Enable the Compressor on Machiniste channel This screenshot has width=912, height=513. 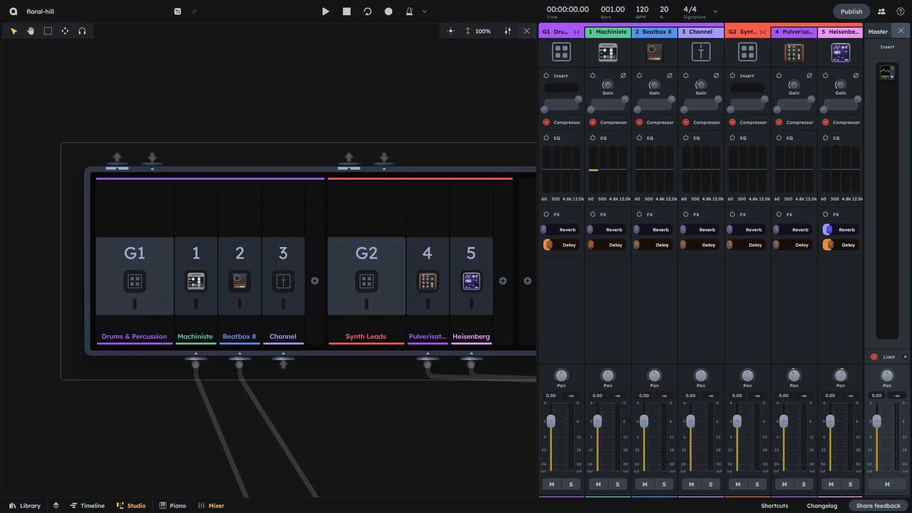[593, 122]
